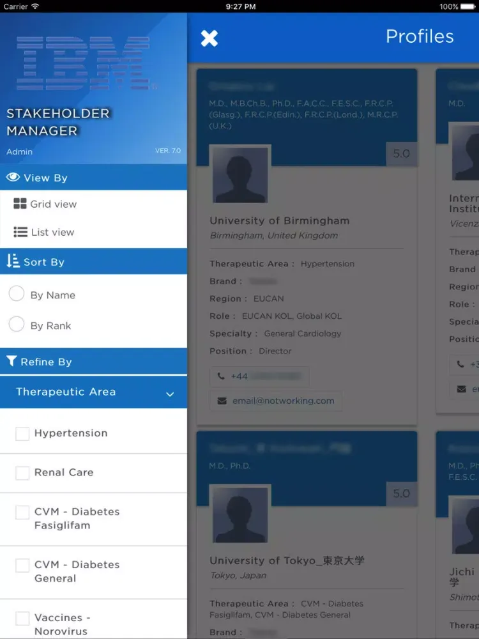Viewport: 479px width, 639px height.
Task: Click the battery icon in status bar
Action: coord(468,6)
